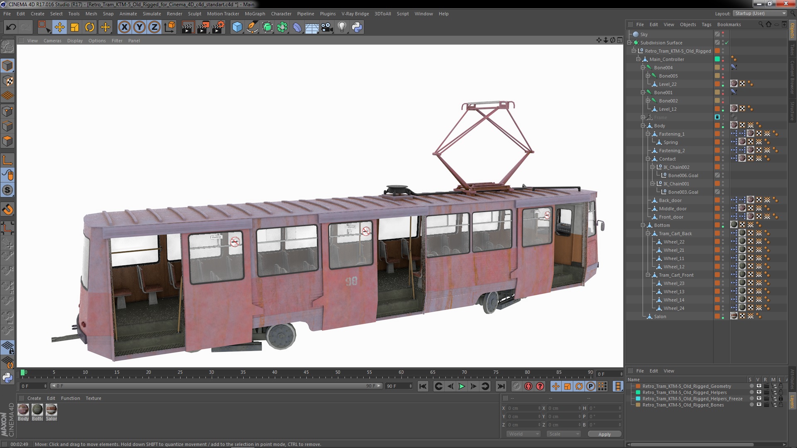Click the Bend deformer icon
This screenshot has height=448, width=797.
297,27
